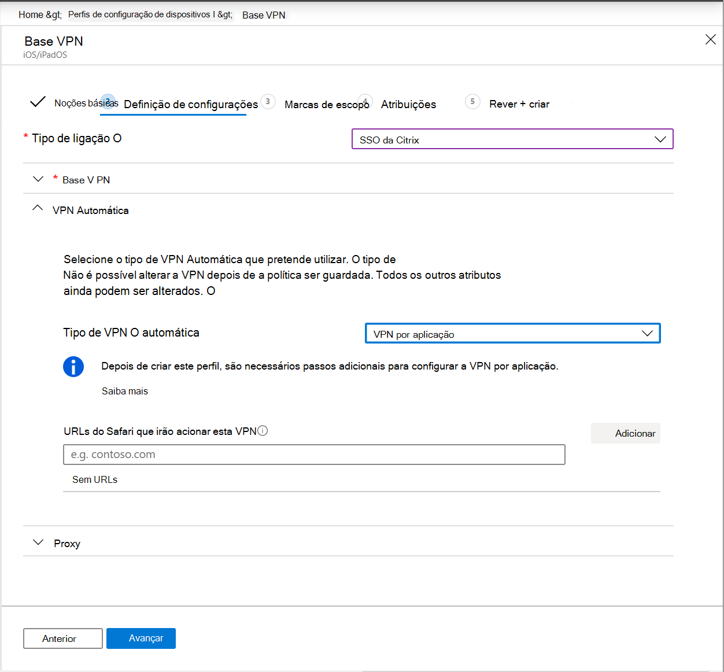
Task: Focus the Safari URL input field
Action: (314, 455)
